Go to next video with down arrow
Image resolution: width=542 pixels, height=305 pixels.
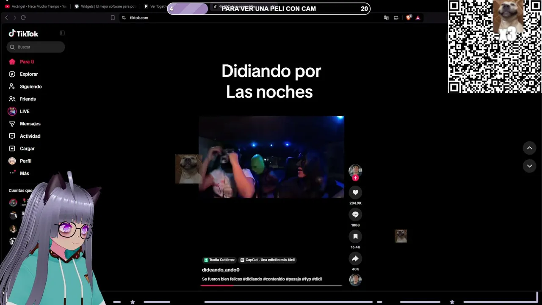(529, 166)
